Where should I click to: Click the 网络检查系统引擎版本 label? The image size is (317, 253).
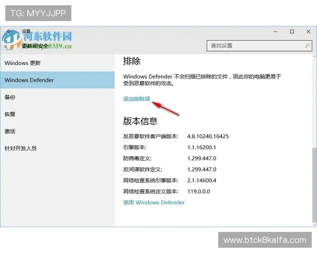point(151,180)
